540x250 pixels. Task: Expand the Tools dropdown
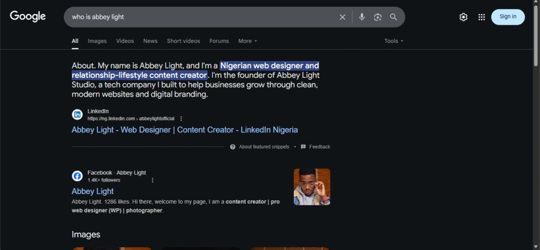pos(393,41)
